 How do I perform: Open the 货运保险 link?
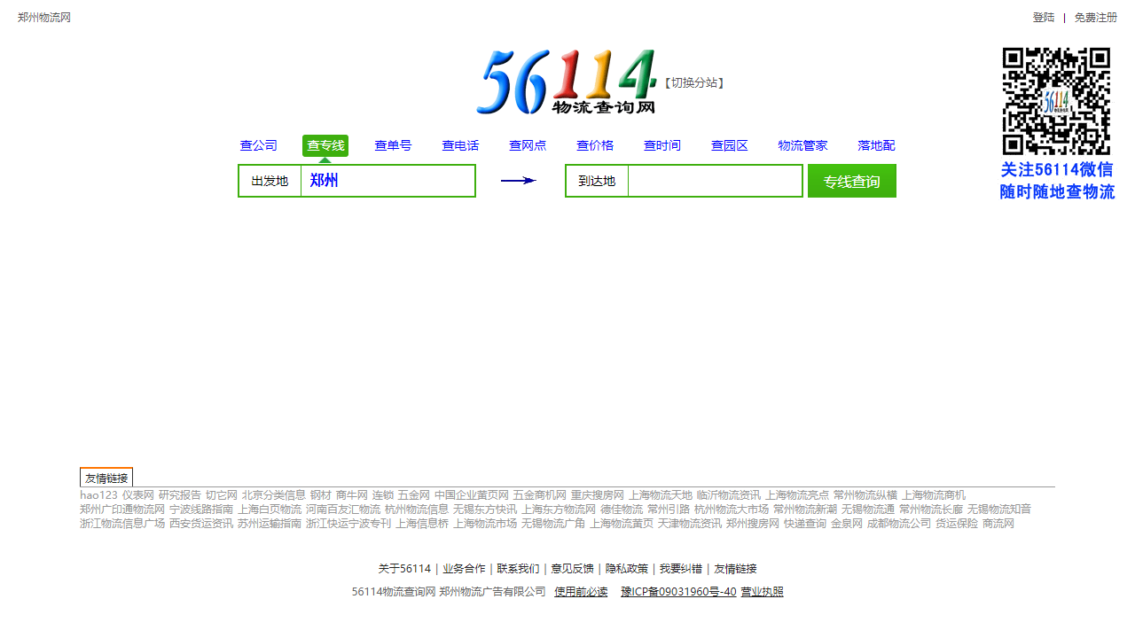coord(957,524)
